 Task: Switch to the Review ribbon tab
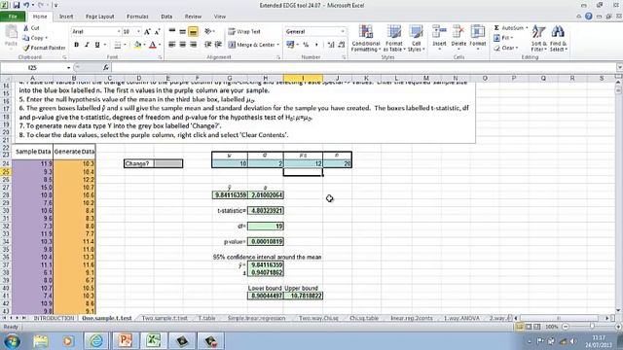(193, 17)
